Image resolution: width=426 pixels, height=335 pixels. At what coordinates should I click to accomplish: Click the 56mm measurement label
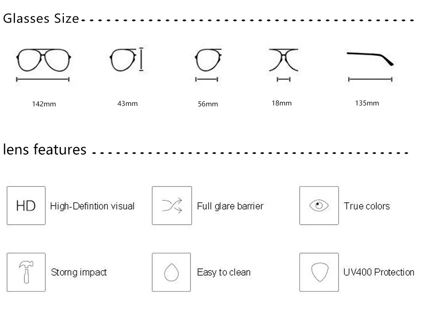point(208,104)
